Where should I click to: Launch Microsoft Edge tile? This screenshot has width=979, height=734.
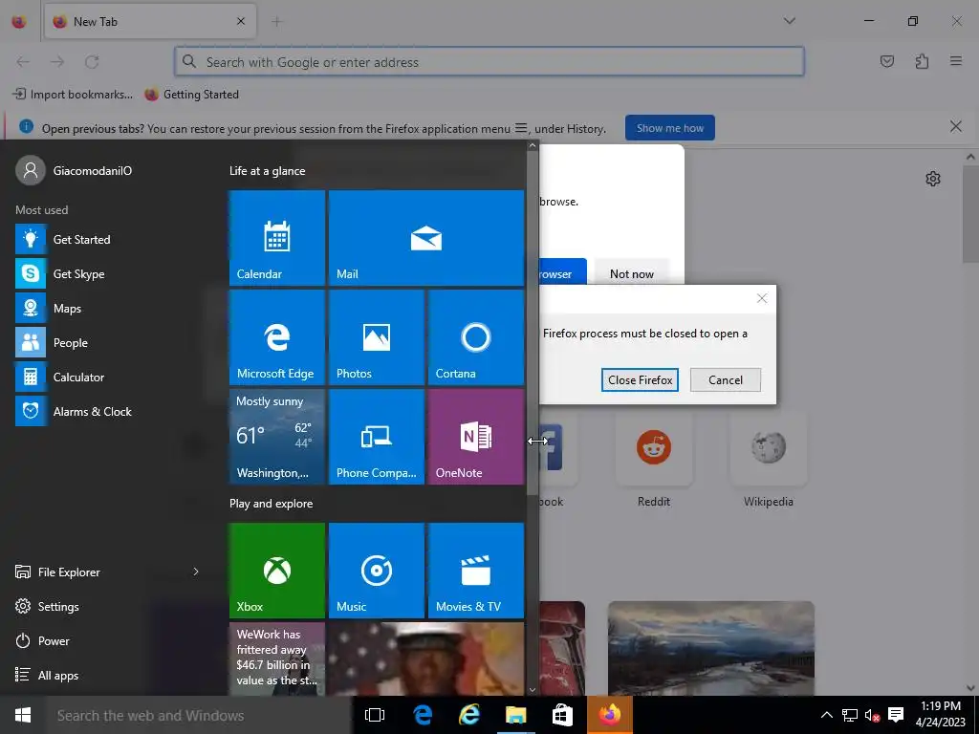pos(276,337)
